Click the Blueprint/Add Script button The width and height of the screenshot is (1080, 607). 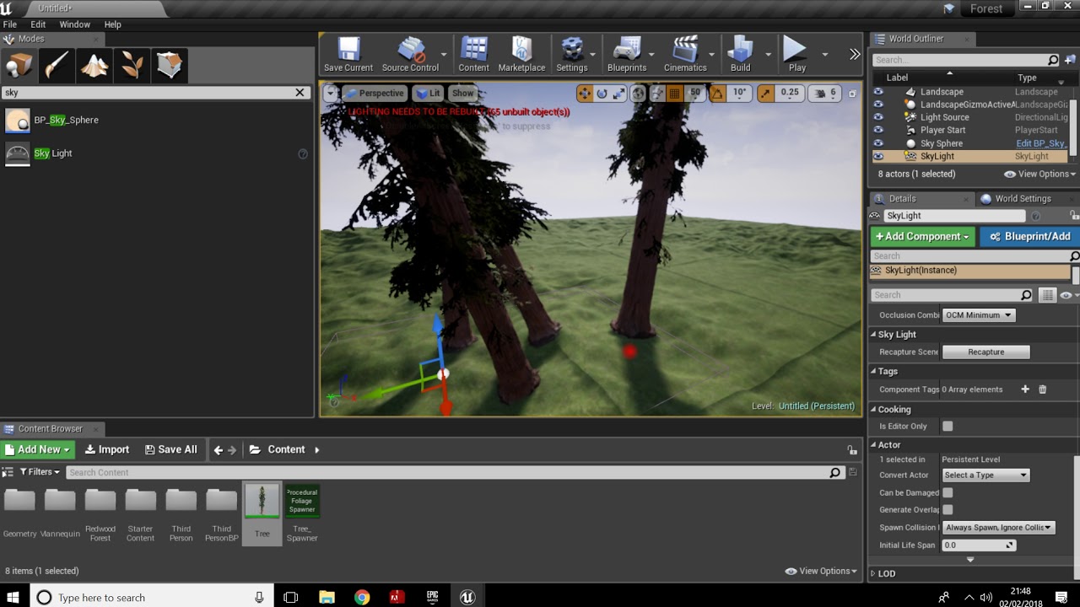(x=1030, y=237)
